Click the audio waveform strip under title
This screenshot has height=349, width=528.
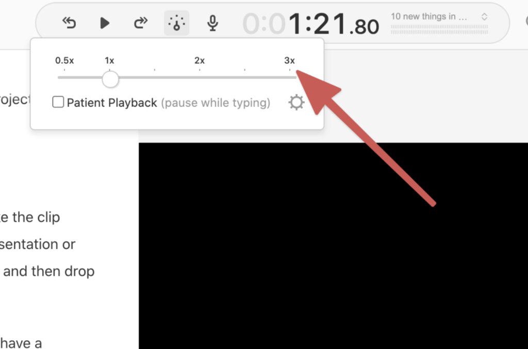click(439, 29)
